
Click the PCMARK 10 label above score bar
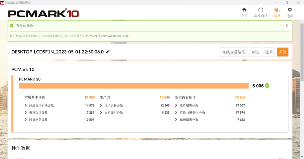30,79
